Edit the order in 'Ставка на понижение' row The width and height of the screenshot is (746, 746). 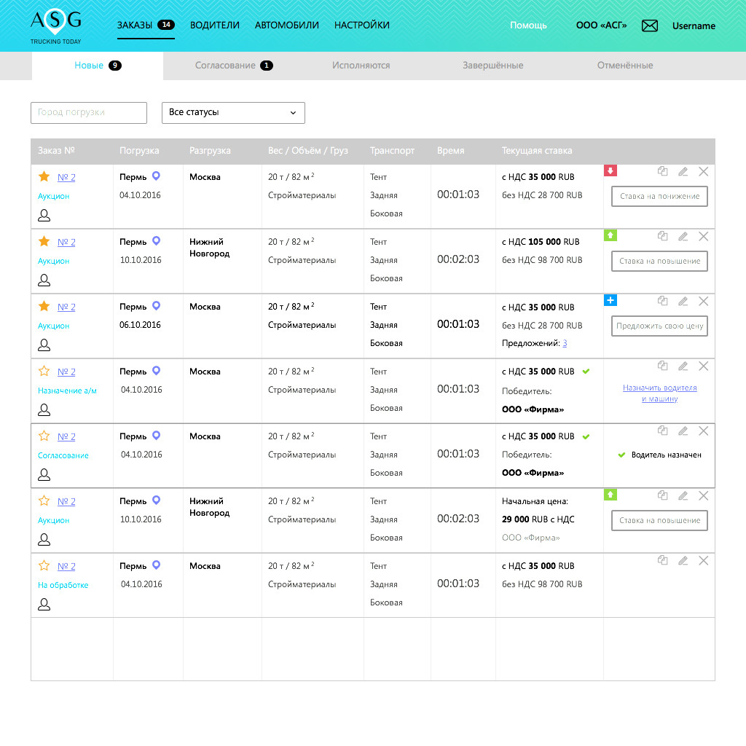tap(683, 171)
